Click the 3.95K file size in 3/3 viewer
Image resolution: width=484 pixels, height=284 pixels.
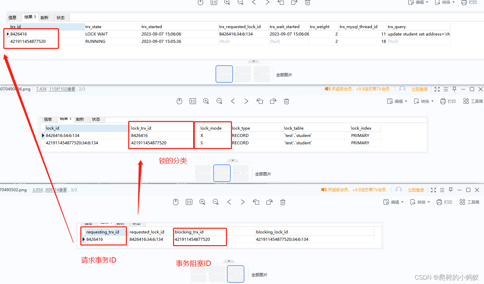pos(38,190)
